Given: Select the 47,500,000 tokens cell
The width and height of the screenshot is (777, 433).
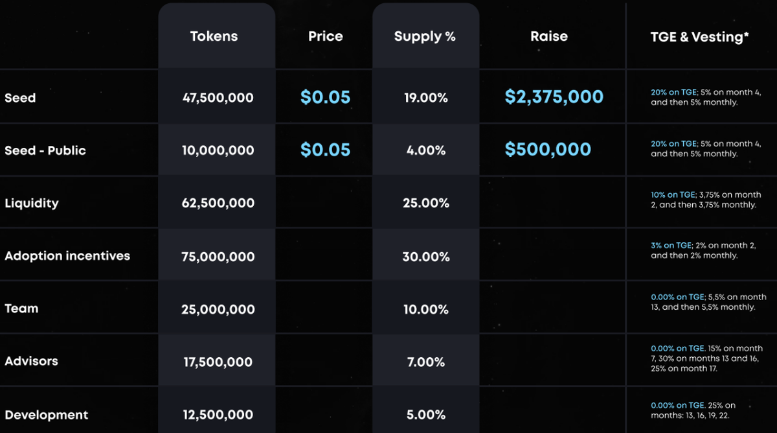Looking at the screenshot, I should coord(218,98).
